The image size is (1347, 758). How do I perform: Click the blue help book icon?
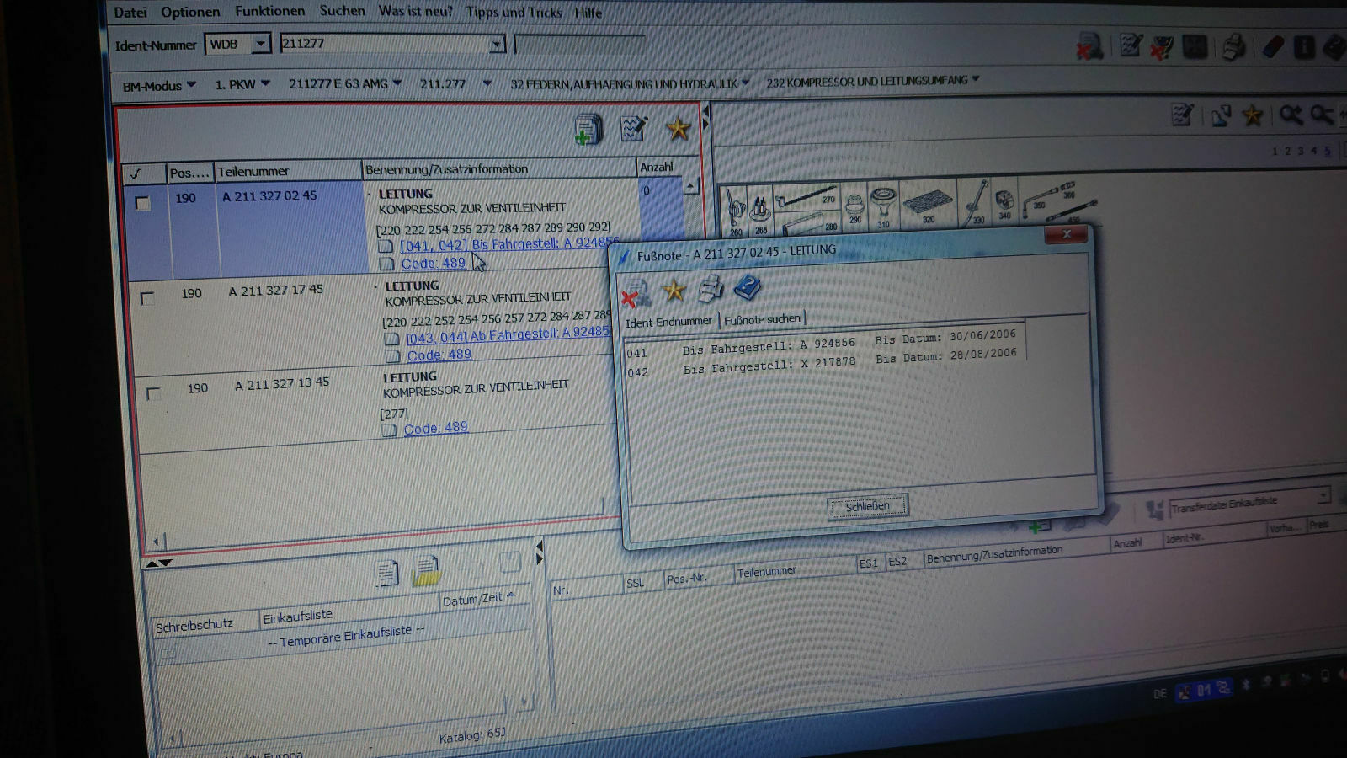click(x=747, y=288)
